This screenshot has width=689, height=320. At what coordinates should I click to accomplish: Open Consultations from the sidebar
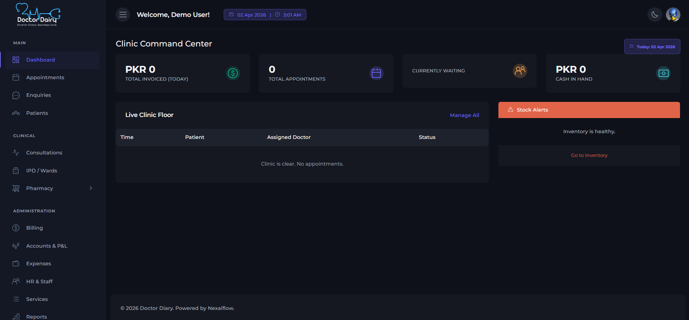click(44, 153)
